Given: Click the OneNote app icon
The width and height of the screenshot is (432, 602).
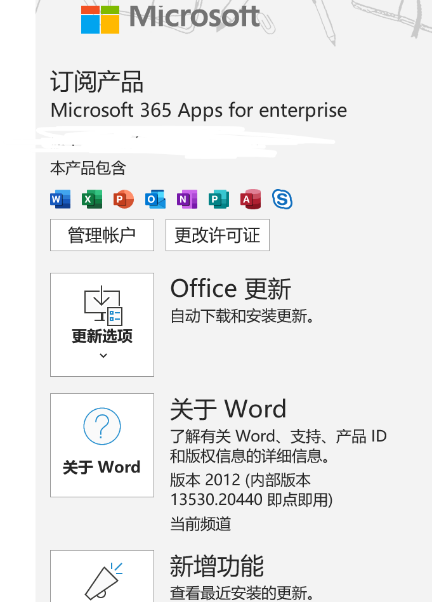Looking at the screenshot, I should pyautogui.click(x=187, y=199).
